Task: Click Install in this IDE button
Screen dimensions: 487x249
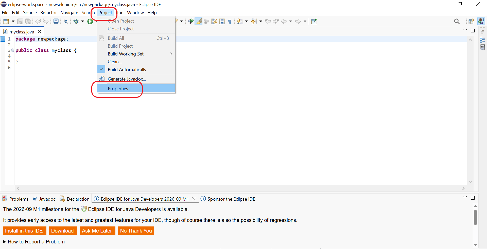Action: point(25,231)
